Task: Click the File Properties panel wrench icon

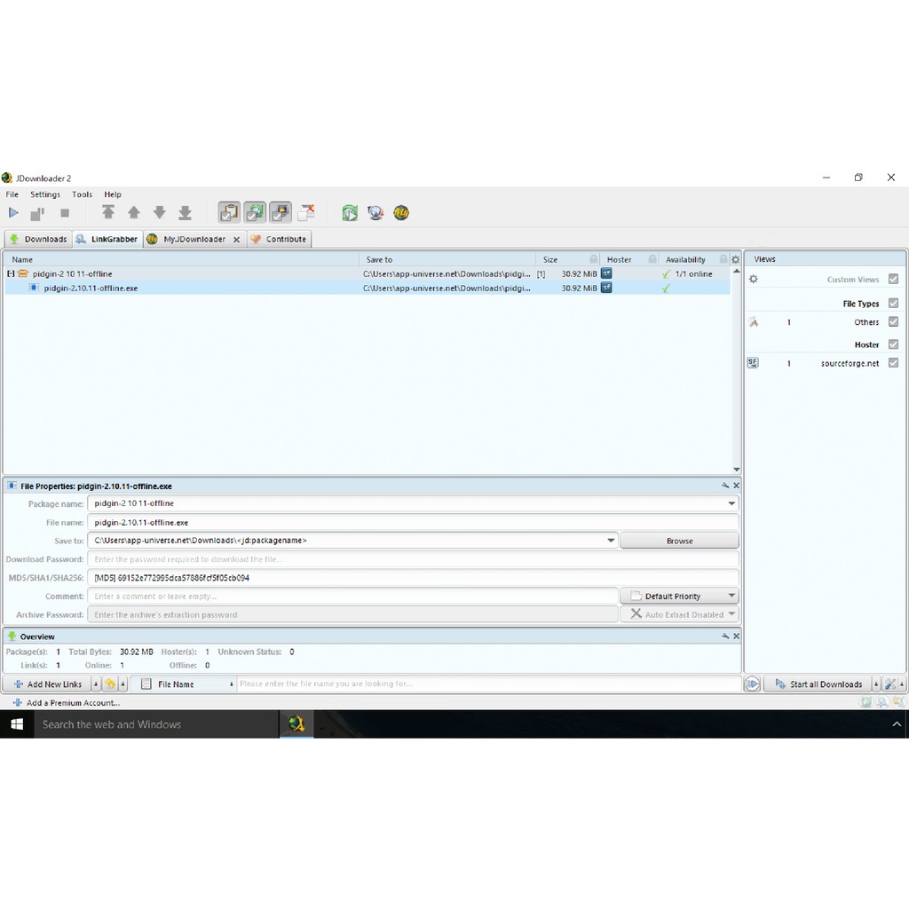Action: [x=725, y=486]
